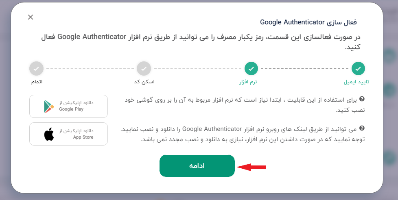Download the app from App Store
The height and width of the screenshot is (200, 398).
[x=68, y=134]
